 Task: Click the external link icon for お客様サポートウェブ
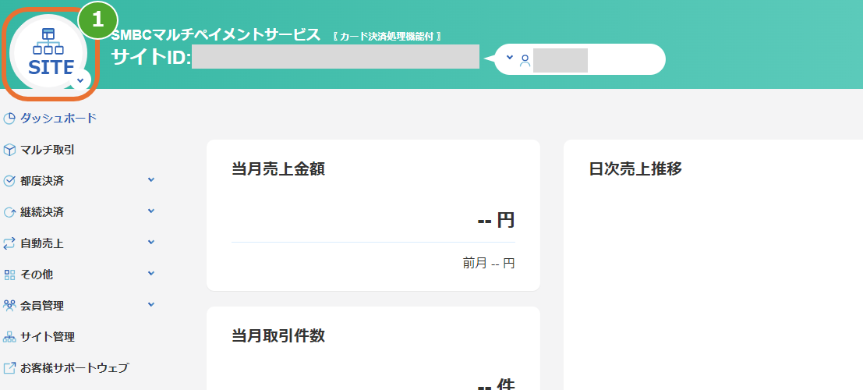point(9,368)
